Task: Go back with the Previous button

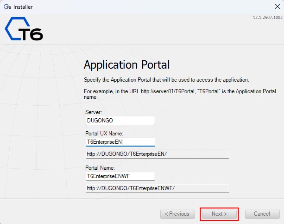Action: (177, 214)
